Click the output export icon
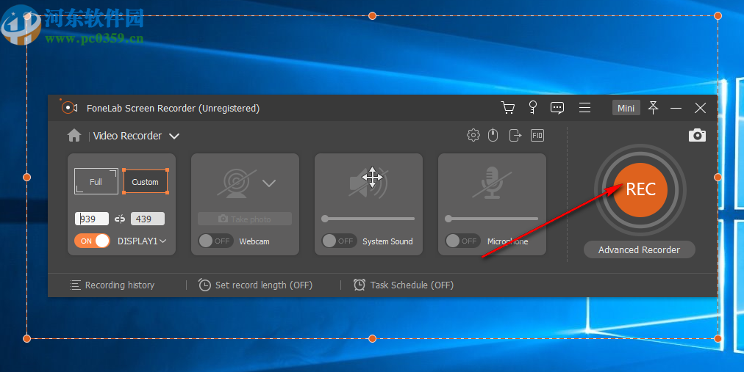The image size is (744, 372). [x=515, y=135]
